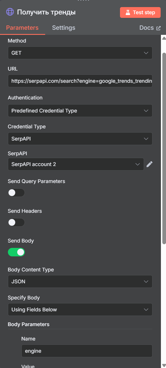Open the Method dropdown showing GET
This screenshot has width=166, height=368.
point(80,53)
